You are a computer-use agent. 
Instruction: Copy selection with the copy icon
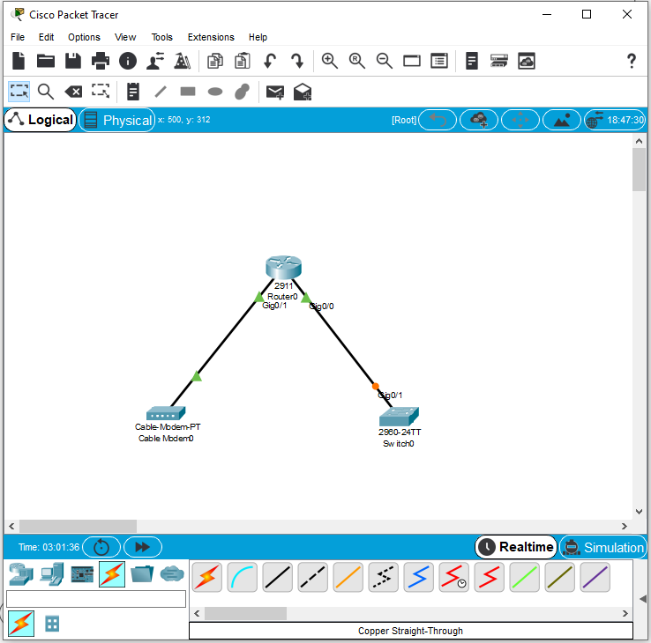pyautogui.click(x=215, y=61)
